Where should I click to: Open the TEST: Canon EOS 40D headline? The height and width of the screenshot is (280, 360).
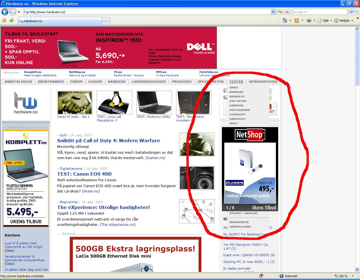(x=84, y=174)
